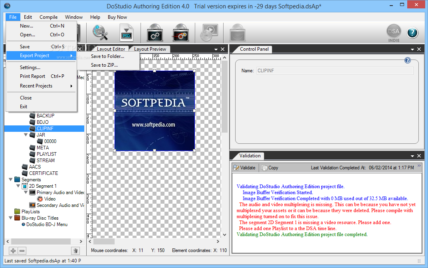
Task: Collapse the JAR folder node
Action: tap(26, 135)
